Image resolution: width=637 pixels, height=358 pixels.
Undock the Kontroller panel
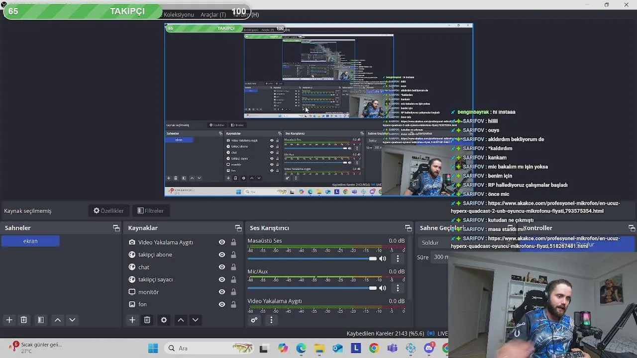632,228
